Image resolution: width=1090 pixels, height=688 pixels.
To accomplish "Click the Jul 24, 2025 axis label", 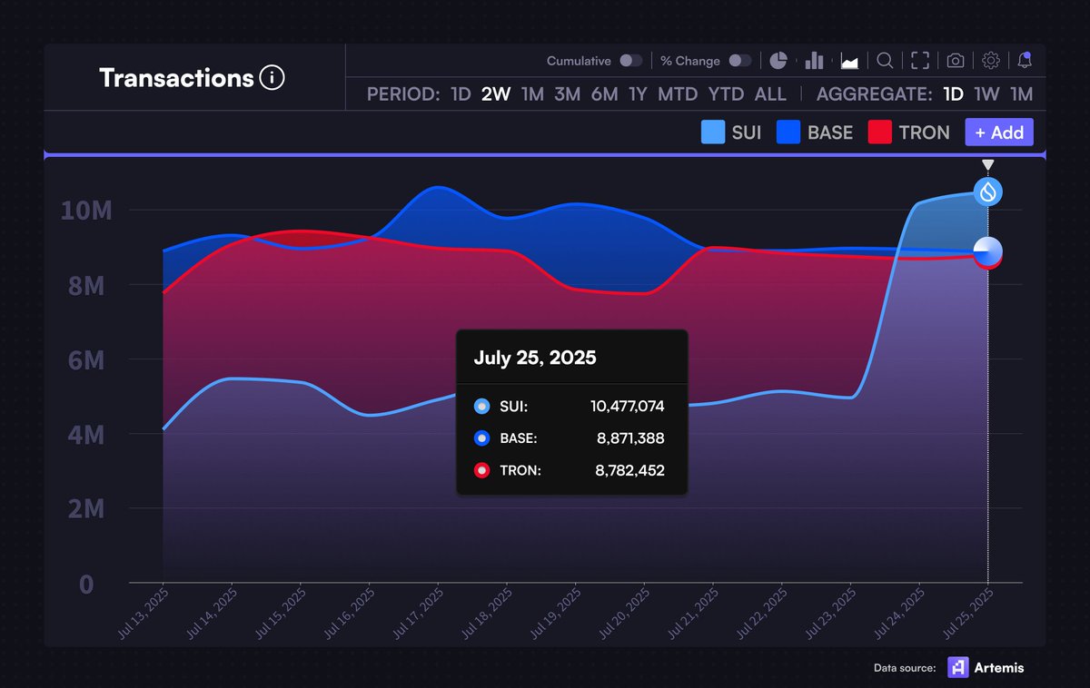I will point(899,614).
